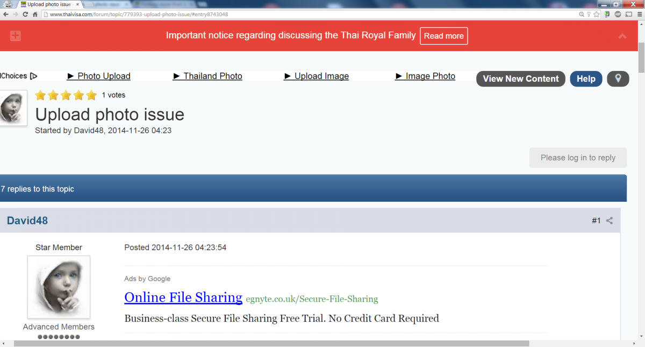
Task: Click the browser back arrow
Action: pyautogui.click(x=6, y=15)
